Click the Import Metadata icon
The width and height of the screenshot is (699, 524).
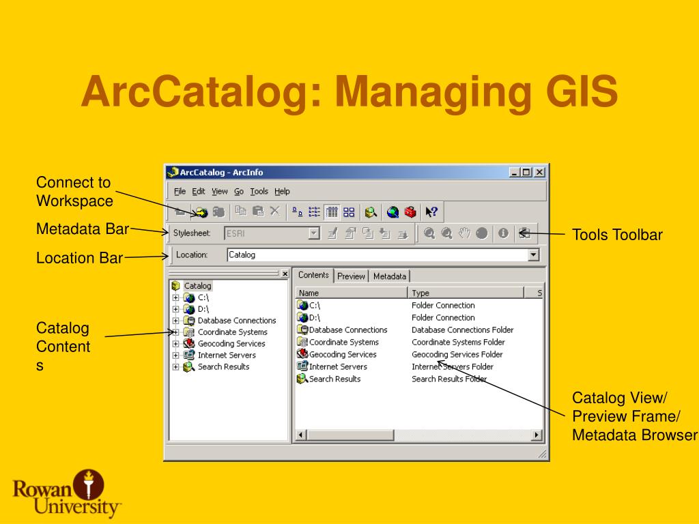click(385, 233)
